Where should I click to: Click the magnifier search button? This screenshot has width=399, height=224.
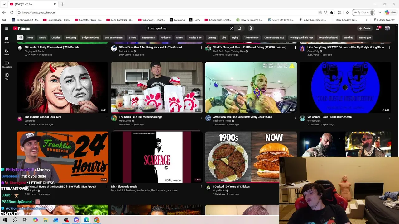coord(239,28)
